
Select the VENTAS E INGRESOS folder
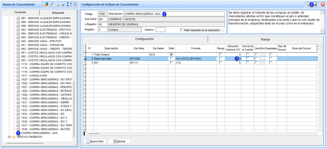(x=29, y=137)
